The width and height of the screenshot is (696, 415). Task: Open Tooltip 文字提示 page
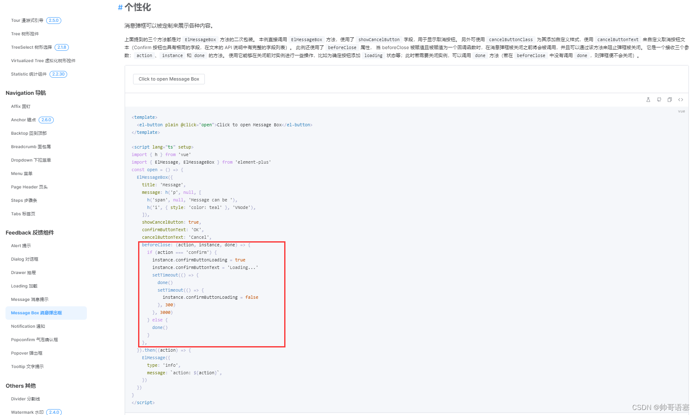coord(27,367)
